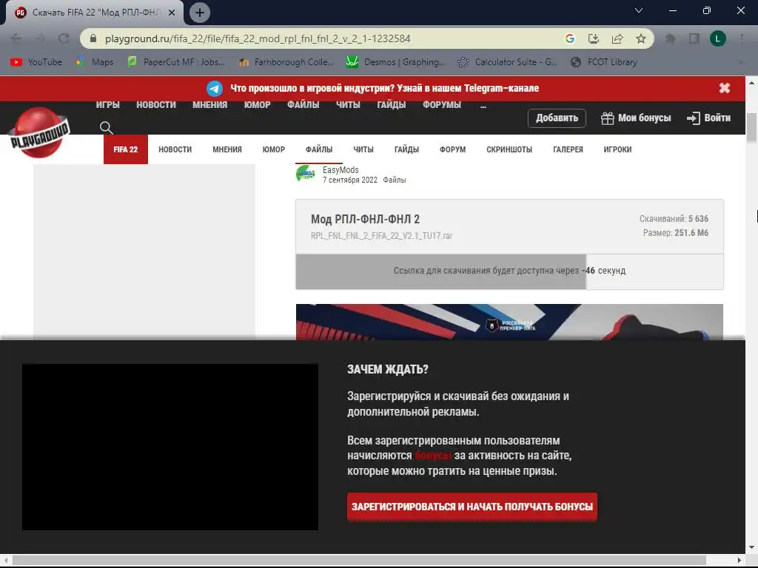Screen dimensions: 758x568
Task: Click the Russian Premier League mod banner
Action: (509, 322)
